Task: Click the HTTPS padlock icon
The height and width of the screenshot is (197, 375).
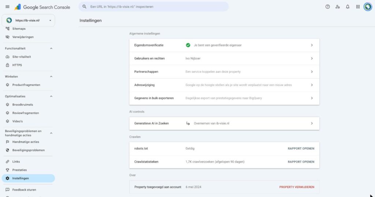Action: (7, 65)
